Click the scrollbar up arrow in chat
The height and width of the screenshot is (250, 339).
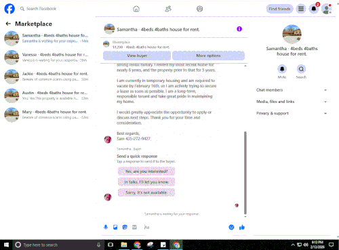[245, 66]
